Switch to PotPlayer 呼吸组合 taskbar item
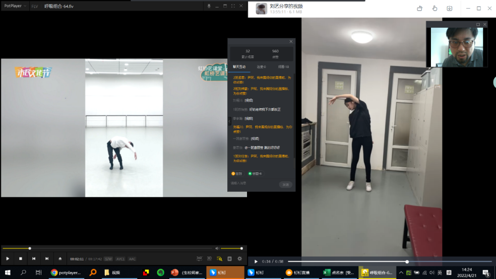This screenshot has height=279, width=496. tap(378, 272)
